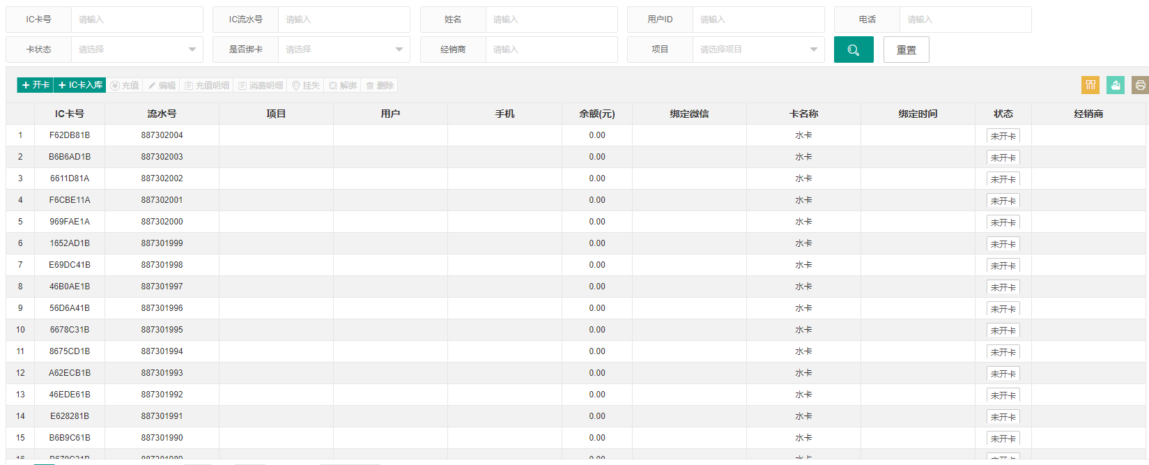Click the 绑定时间 column header

918,114
